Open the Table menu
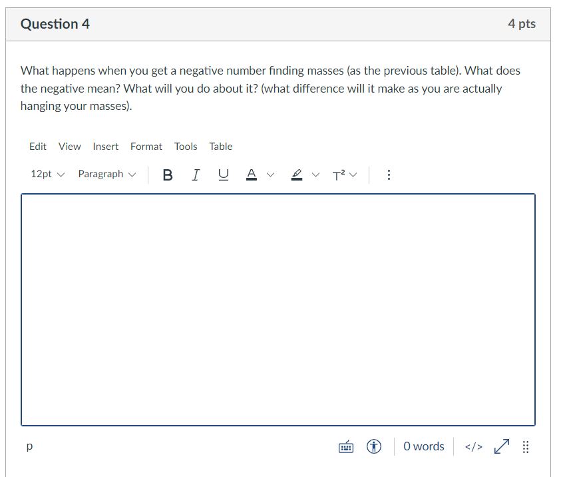 click(x=220, y=147)
